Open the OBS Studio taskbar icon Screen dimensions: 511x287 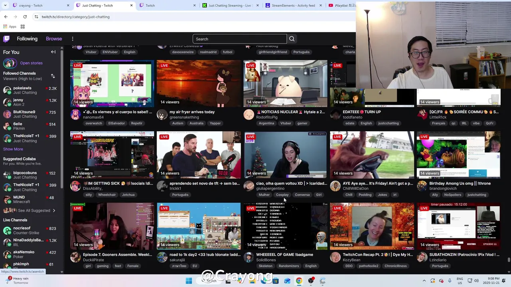point(311,281)
